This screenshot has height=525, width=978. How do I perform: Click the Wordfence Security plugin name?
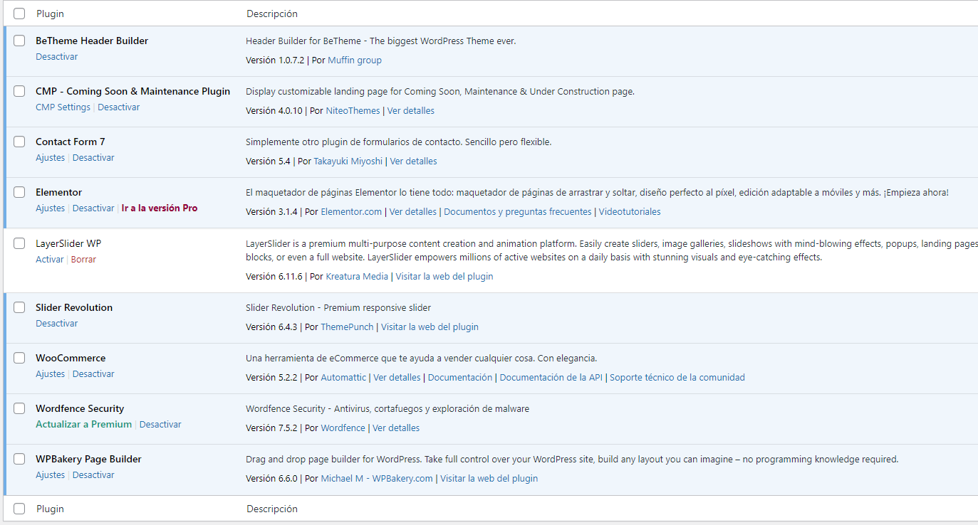(x=80, y=408)
